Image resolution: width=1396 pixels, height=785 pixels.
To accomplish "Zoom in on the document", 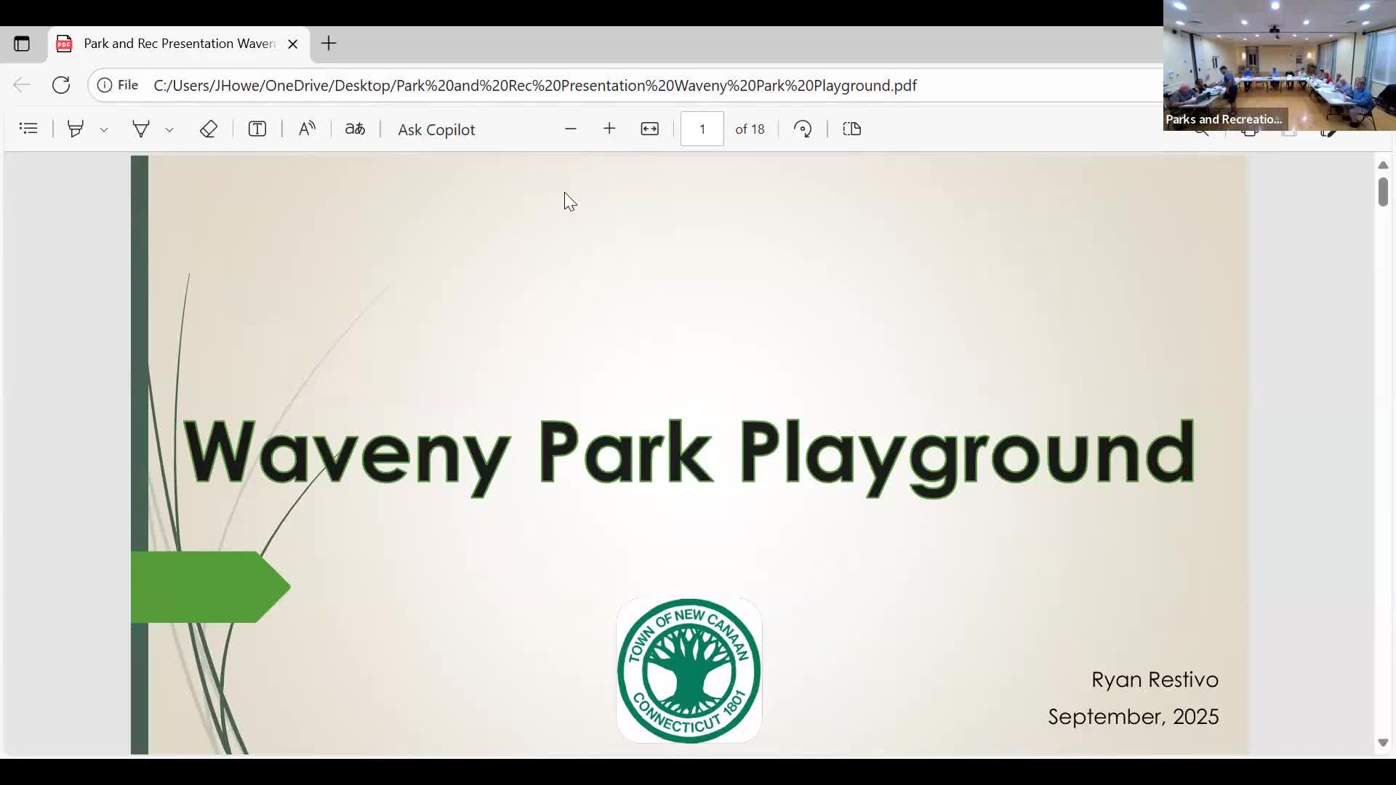I will coord(609,129).
